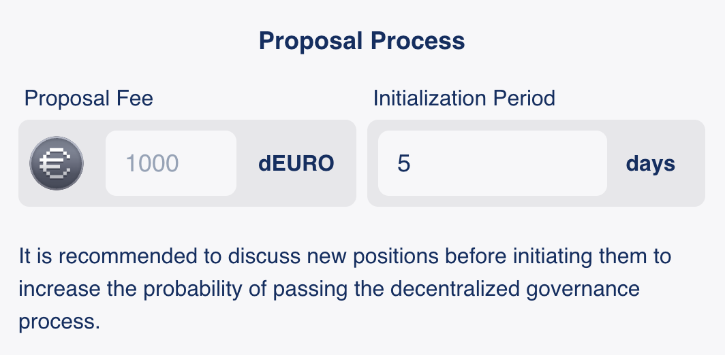
Task: Click the Initialization Period label text
Action: [x=464, y=98]
